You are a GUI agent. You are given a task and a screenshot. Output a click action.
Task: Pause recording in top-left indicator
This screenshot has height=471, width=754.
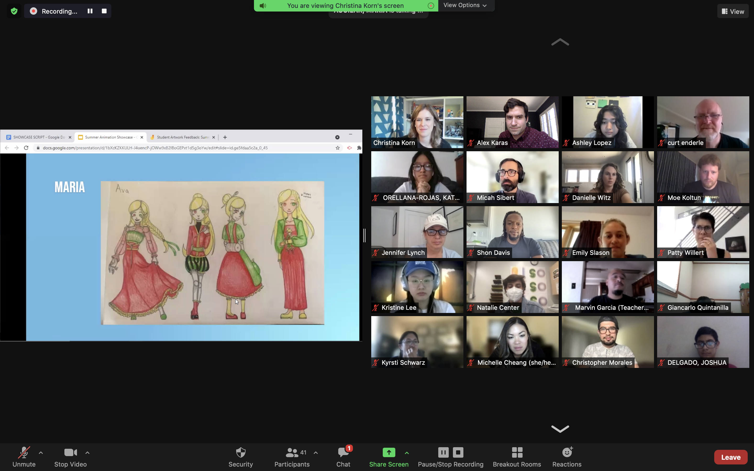coord(90,11)
